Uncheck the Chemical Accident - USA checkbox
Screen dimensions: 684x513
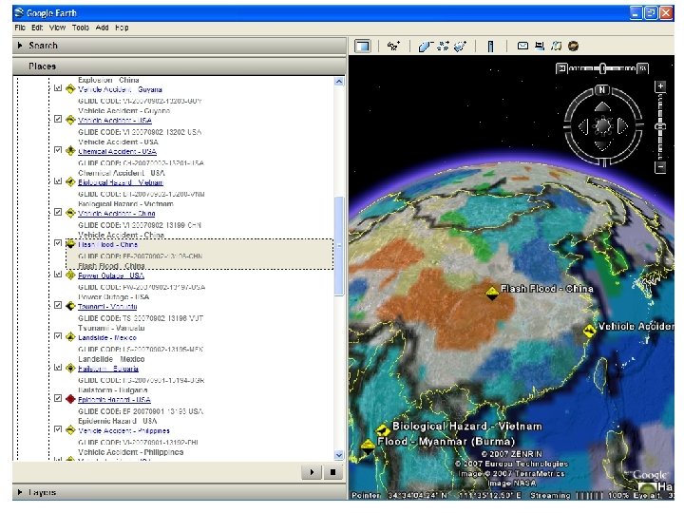(58, 151)
